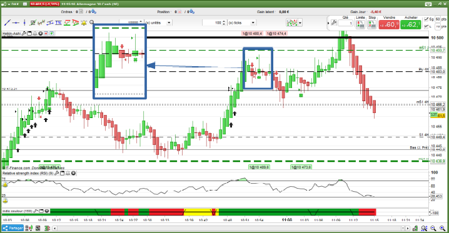The width and height of the screenshot is (449, 233).
Task: Zoom in the chart with plus magnifier
Action: click(443, 228)
